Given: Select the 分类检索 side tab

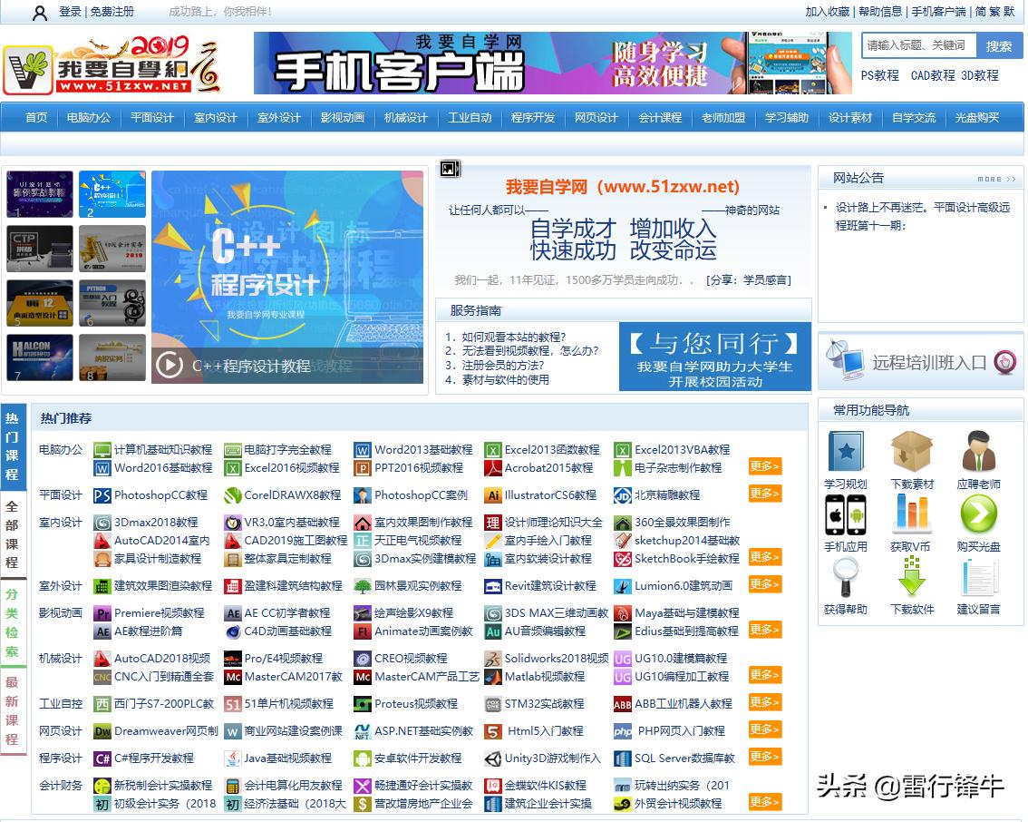Looking at the screenshot, I should coord(13,622).
